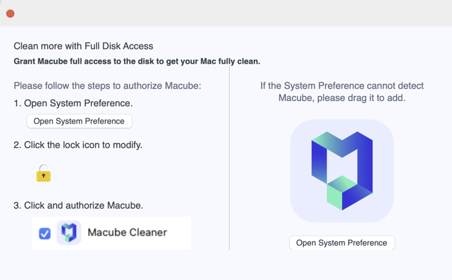Click the Macube, please drag it to add line
The width and height of the screenshot is (452, 280).
coord(342,98)
